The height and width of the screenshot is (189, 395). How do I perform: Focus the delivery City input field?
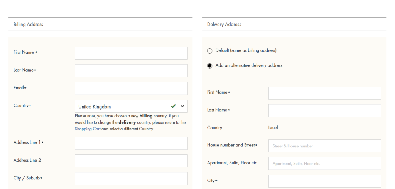325,181
